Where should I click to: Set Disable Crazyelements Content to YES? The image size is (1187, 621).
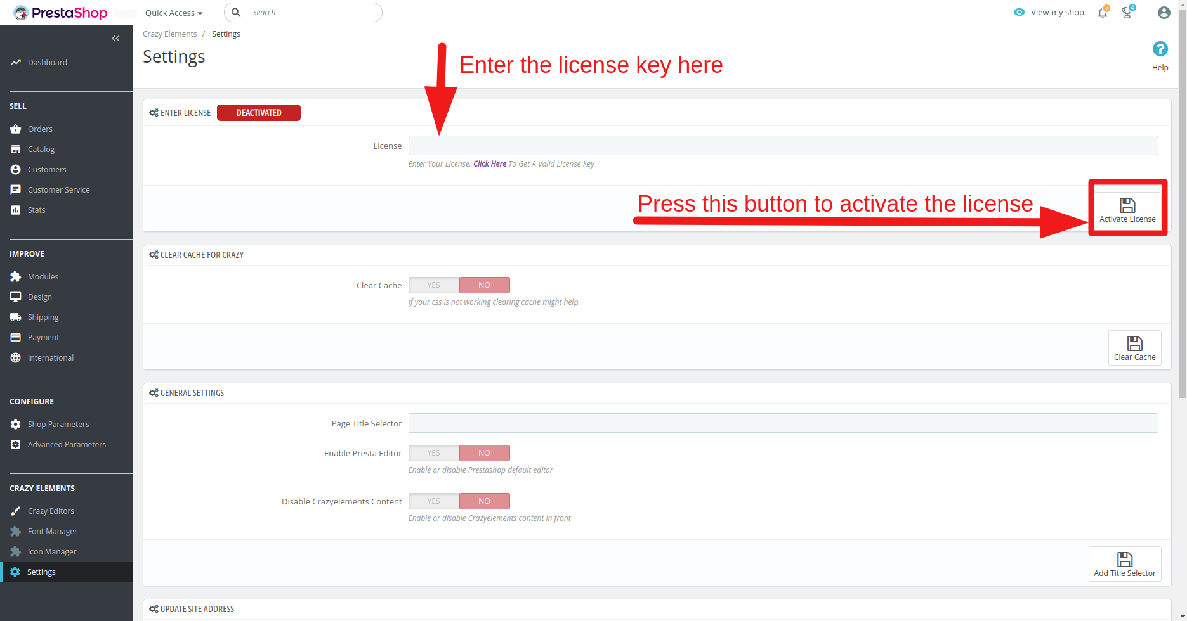434,501
